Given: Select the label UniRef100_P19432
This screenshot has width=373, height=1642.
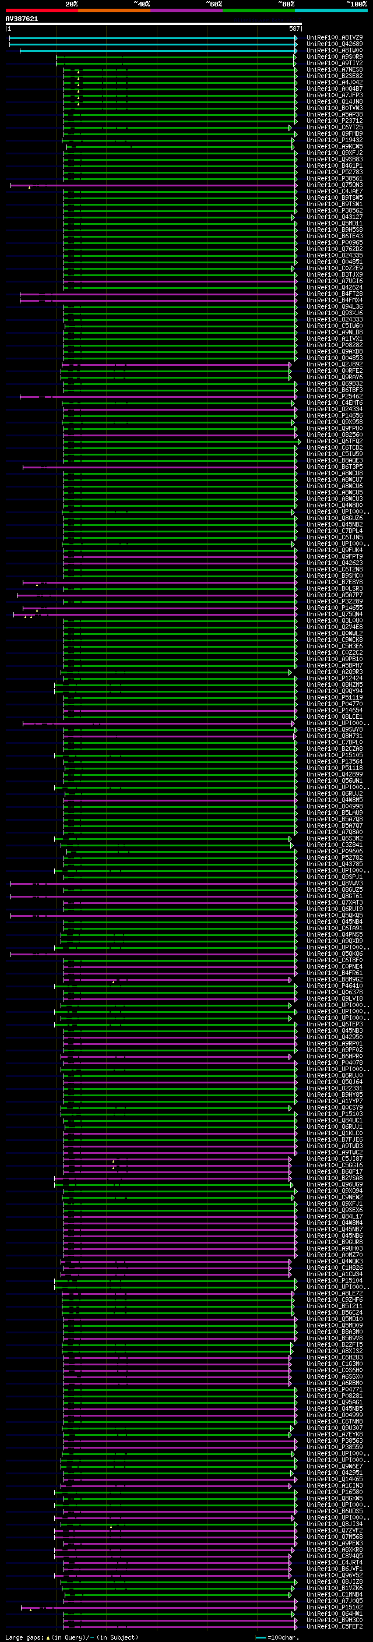Looking at the screenshot, I should pyautogui.click(x=335, y=140).
